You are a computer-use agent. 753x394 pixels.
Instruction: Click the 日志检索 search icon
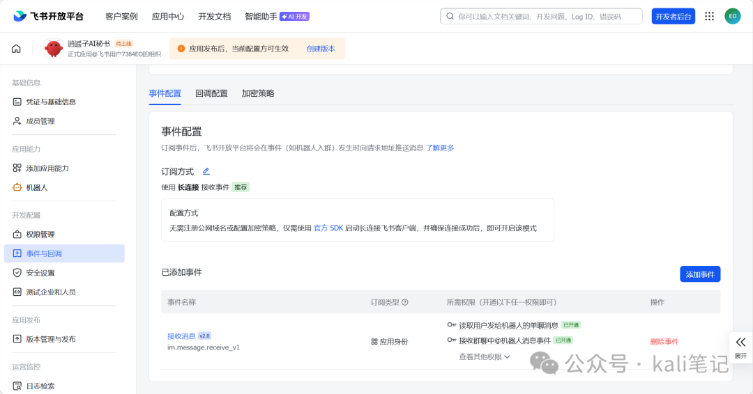pyautogui.click(x=17, y=386)
